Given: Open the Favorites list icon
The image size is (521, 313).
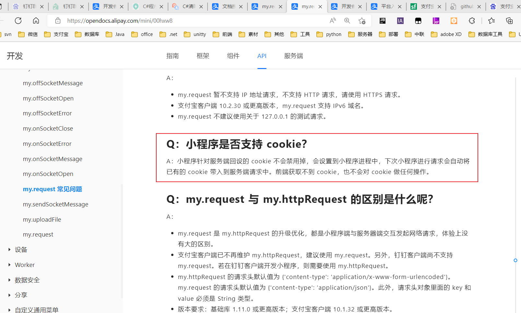Looking at the screenshot, I should (x=491, y=21).
